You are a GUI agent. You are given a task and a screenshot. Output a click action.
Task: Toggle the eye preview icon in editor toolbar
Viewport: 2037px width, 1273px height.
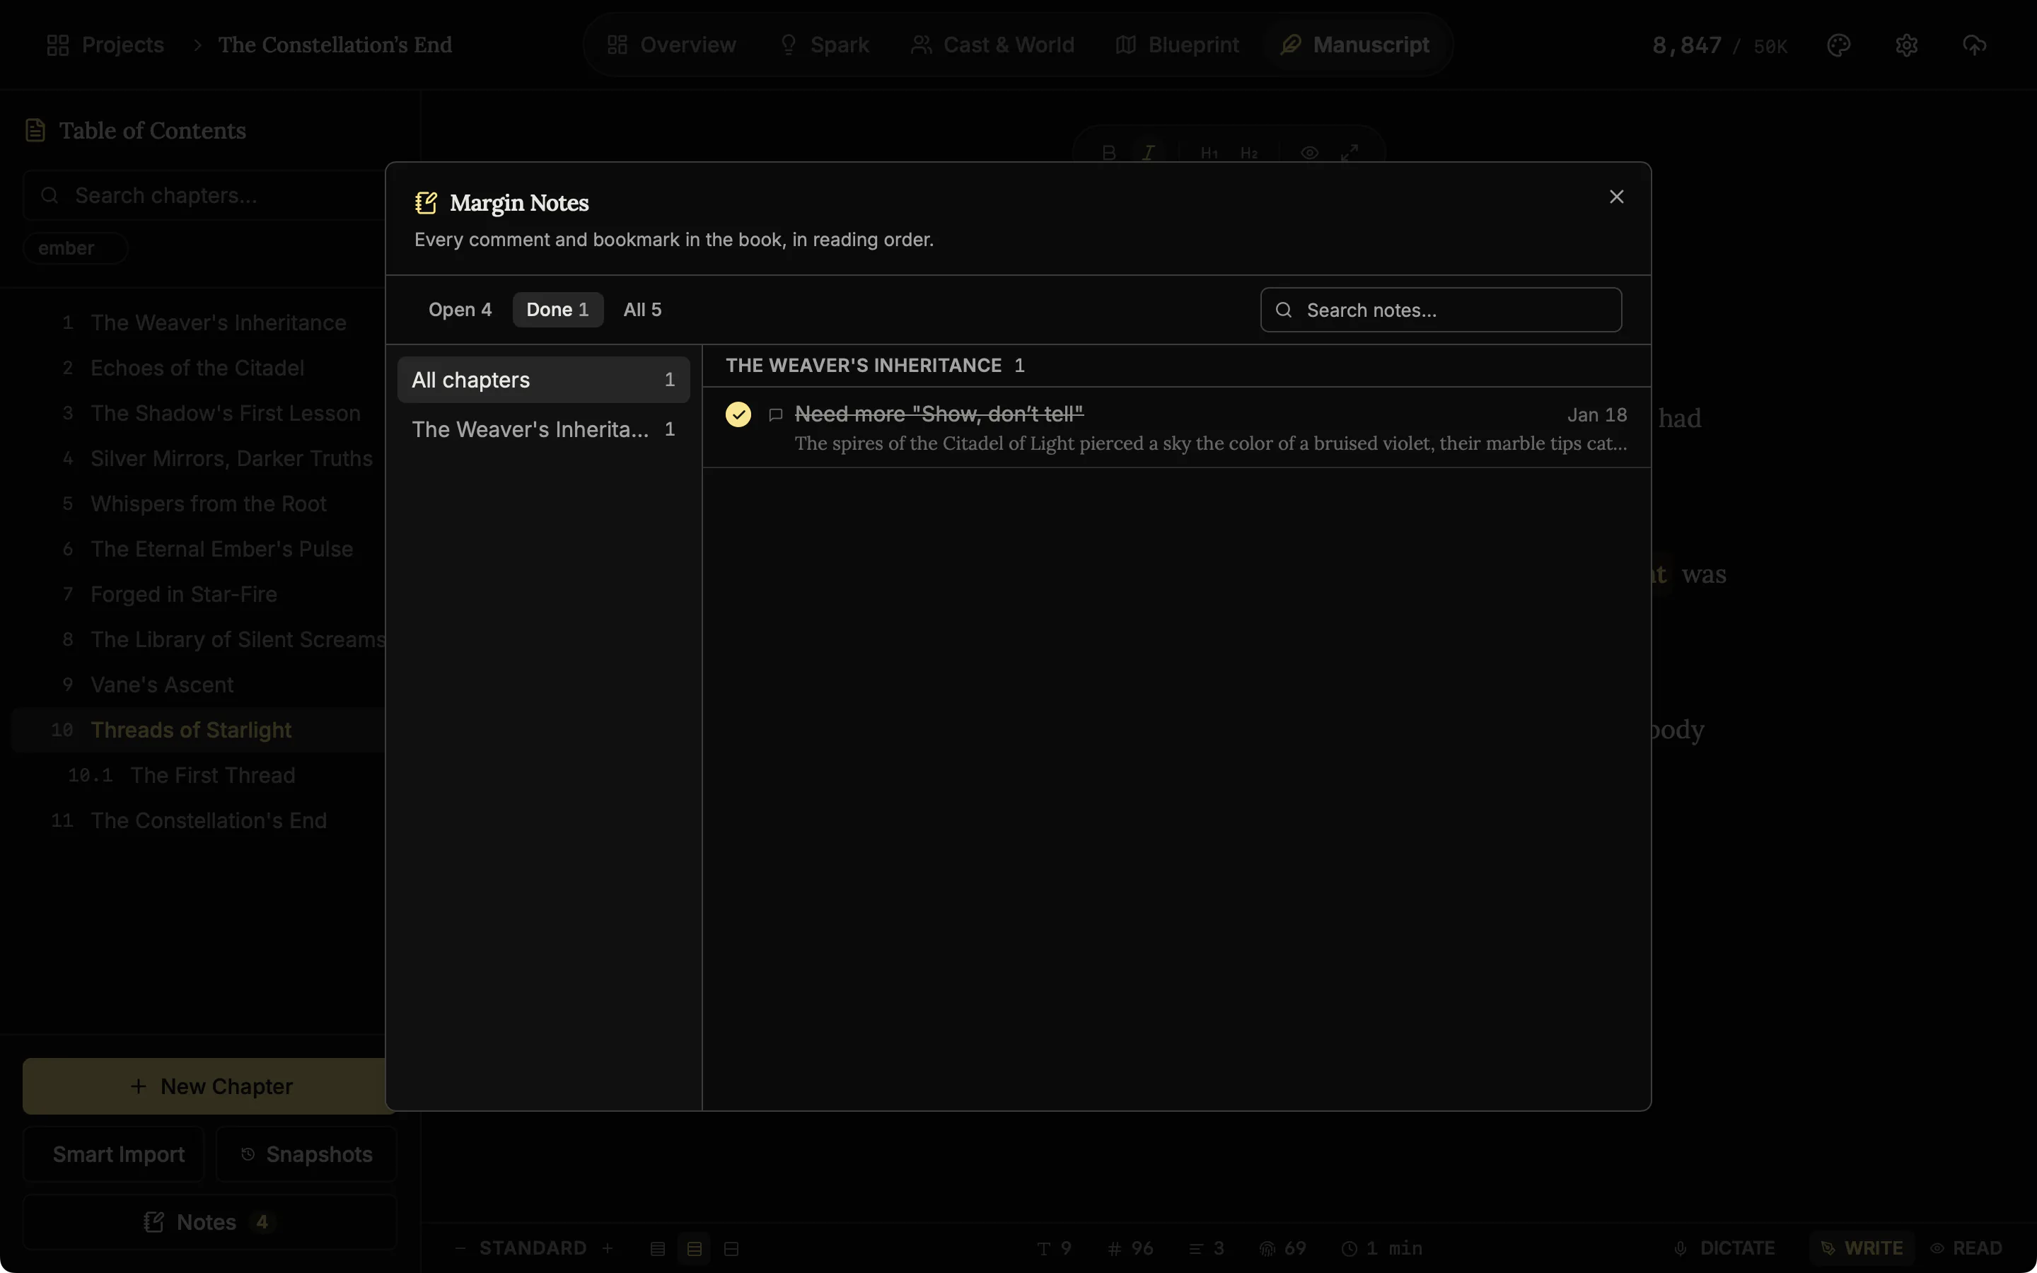tap(1309, 152)
